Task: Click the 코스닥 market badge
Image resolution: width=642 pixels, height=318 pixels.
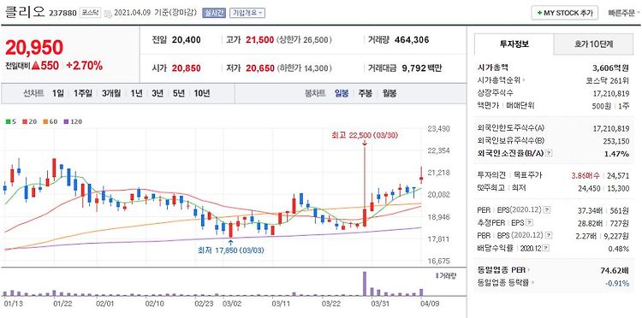Action: (x=89, y=13)
